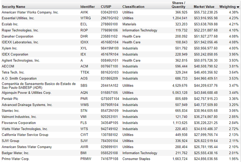Click Watts Water Technologies, Inc.
Screen dimensions: 241x162
25,129
